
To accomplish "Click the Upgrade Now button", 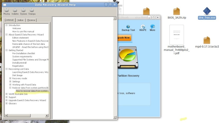I will [x=124, y=38].
